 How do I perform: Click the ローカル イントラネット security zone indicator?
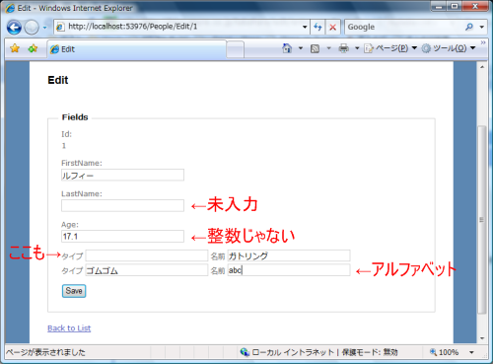point(292,352)
